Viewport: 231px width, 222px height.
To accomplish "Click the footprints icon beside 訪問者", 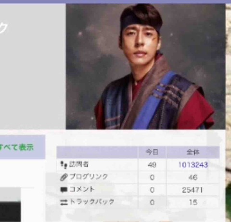I will (x=64, y=165).
